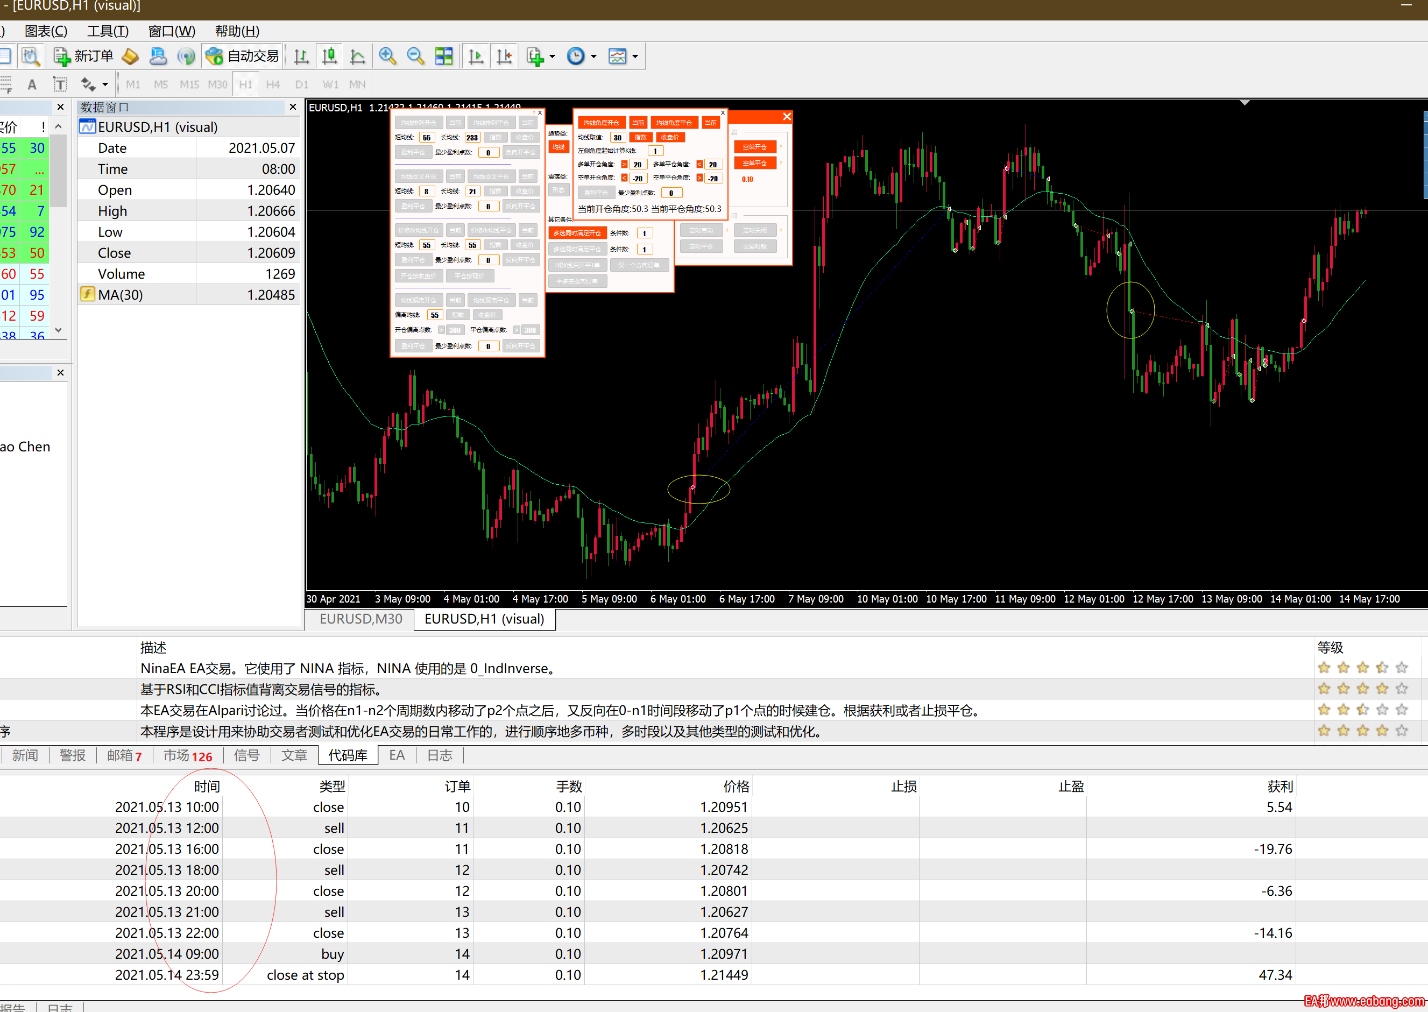The image size is (1428, 1012).
Task: Toggle 均线角度平仓 button
Action: (674, 123)
